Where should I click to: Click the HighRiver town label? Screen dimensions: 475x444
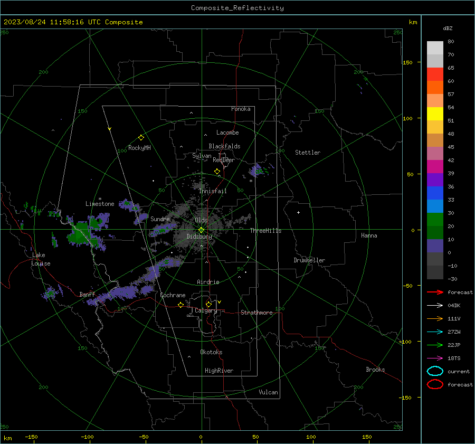point(219,371)
